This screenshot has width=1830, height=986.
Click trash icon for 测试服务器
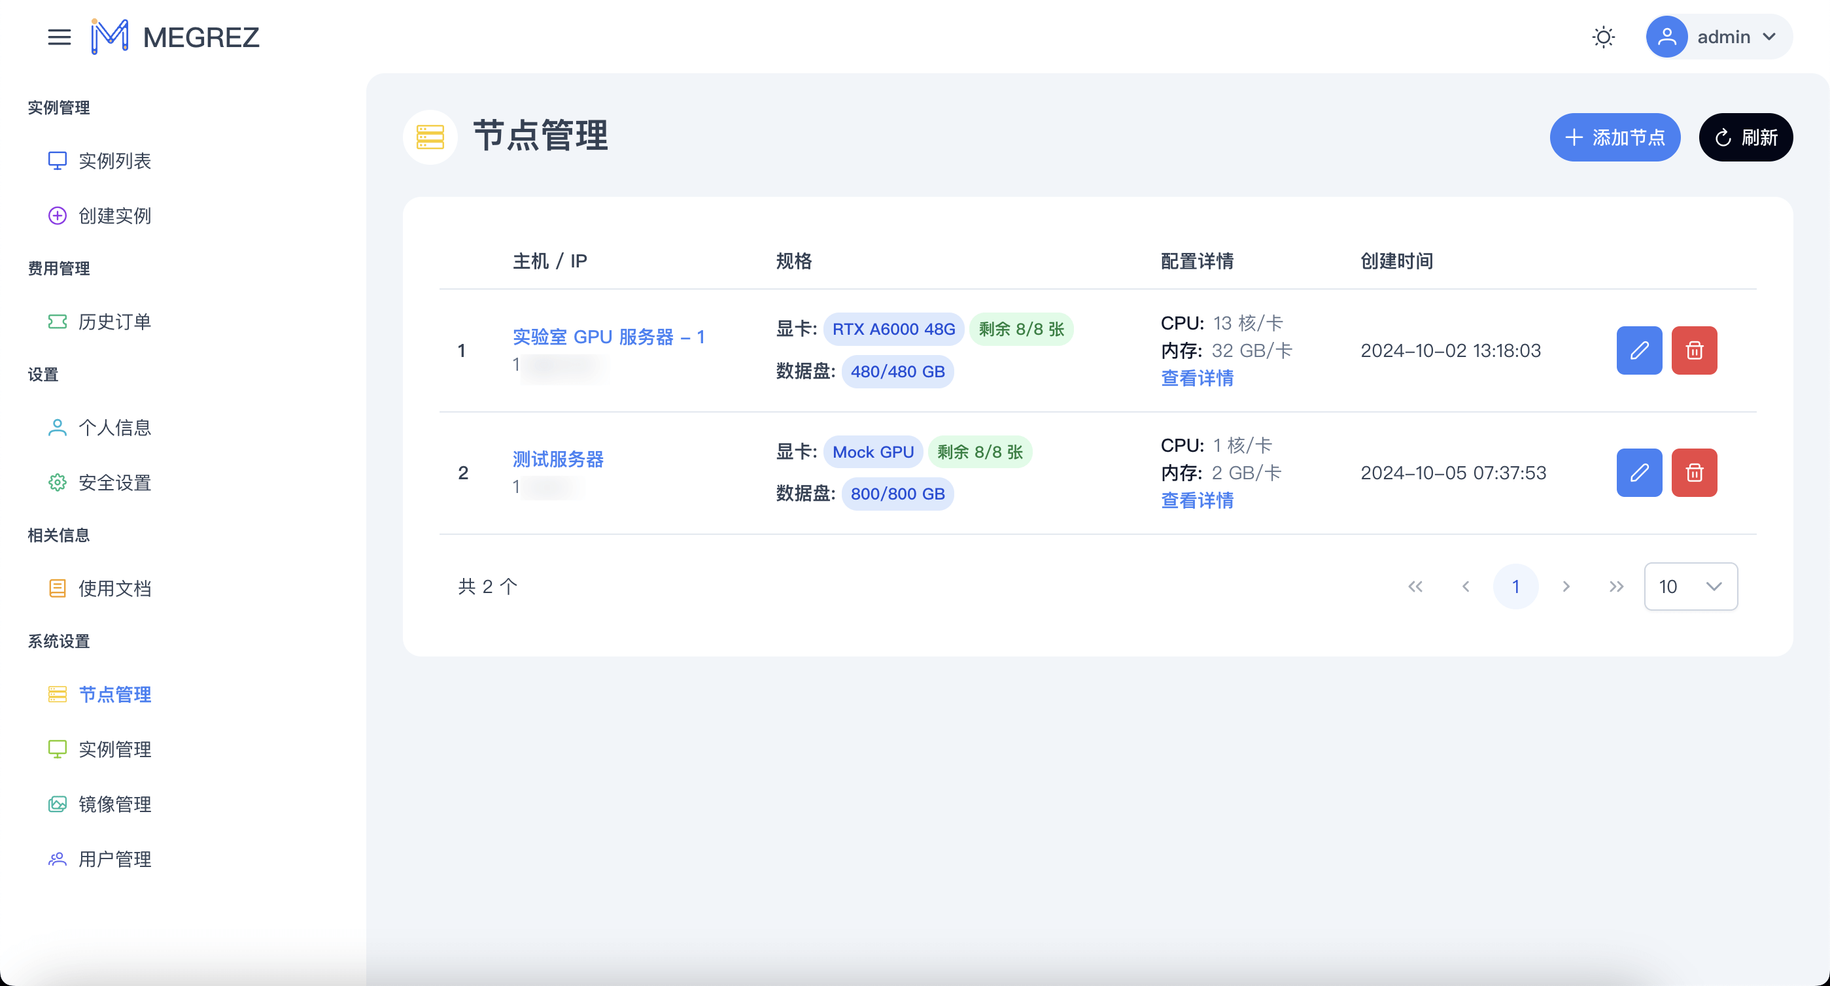pyautogui.click(x=1695, y=472)
